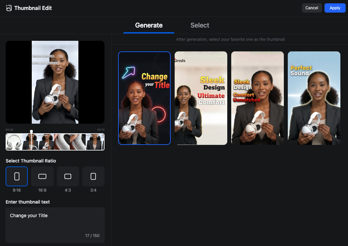Image resolution: width=348 pixels, height=246 pixels.
Task: Click the first headphones frame in filmstrip
Action: (x=14, y=142)
